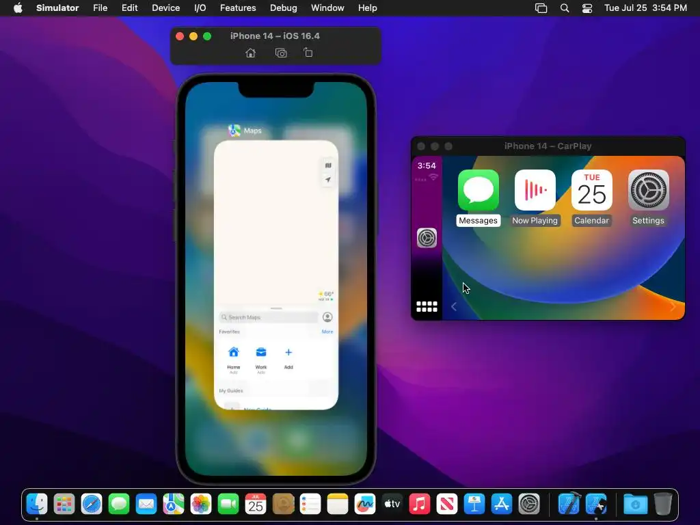Image resolution: width=700 pixels, height=525 pixels.
Task: Tap the Add favorite plus button
Action: pos(288,353)
